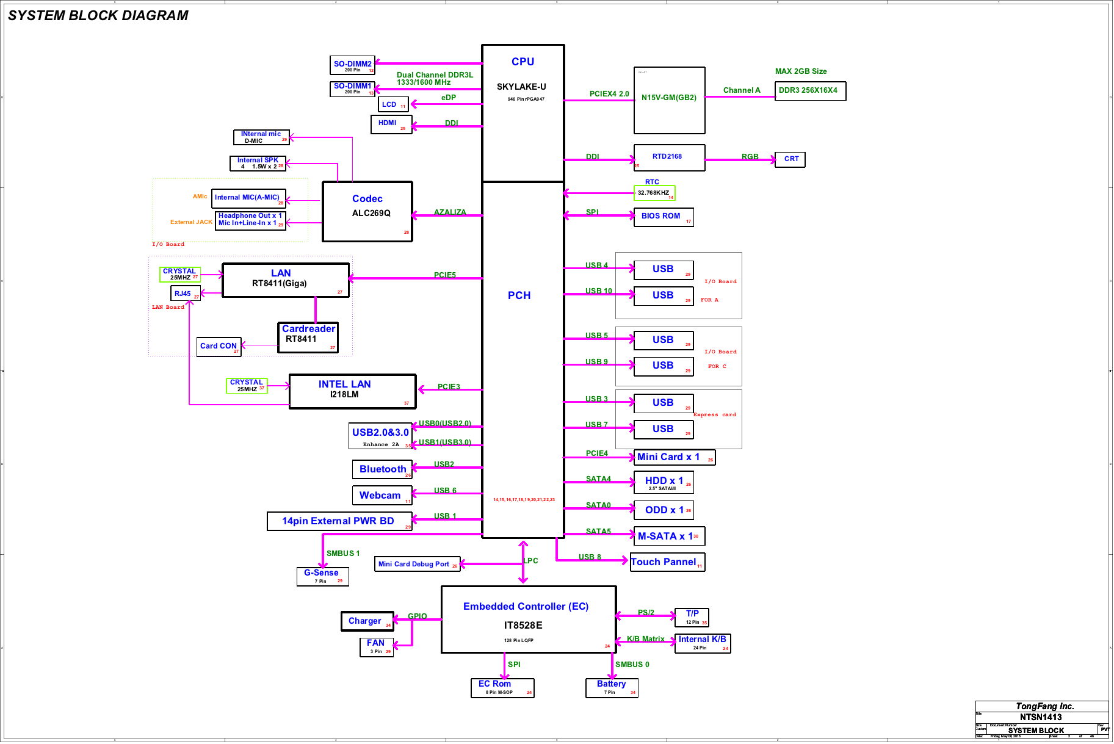This screenshot has height=744, width=1114.
Task: Click the USB box on USB 7 line
Action: [x=664, y=430]
